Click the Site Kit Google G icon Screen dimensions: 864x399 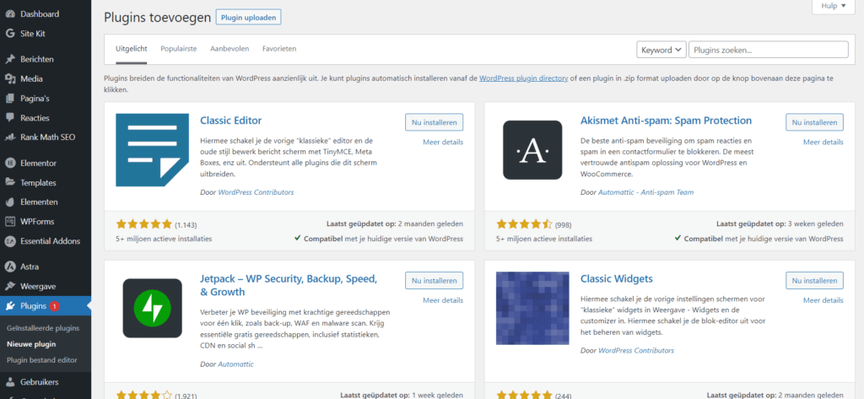tap(10, 33)
